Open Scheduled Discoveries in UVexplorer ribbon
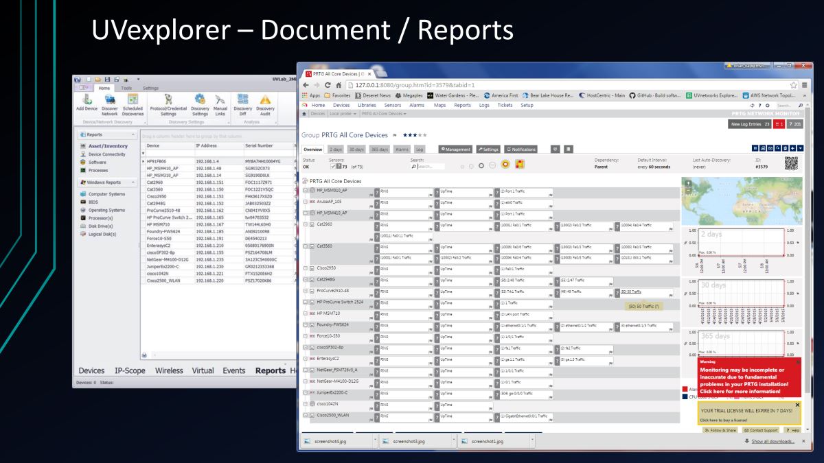The height and width of the screenshot is (463, 824). click(133, 104)
